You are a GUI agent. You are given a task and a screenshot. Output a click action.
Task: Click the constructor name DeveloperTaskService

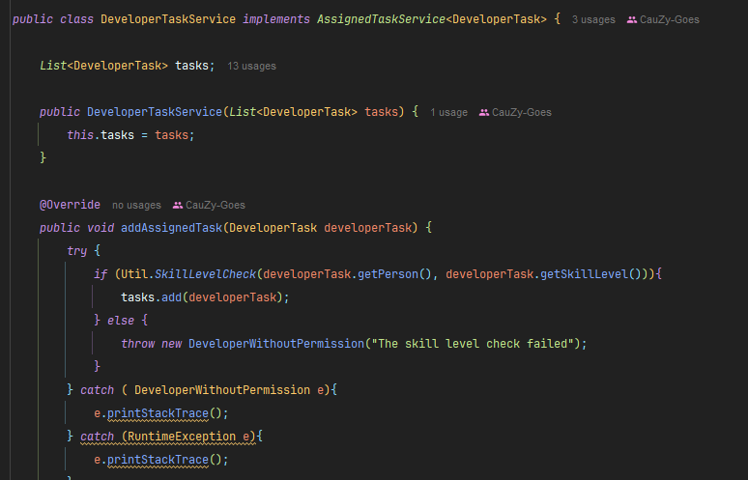pos(155,112)
